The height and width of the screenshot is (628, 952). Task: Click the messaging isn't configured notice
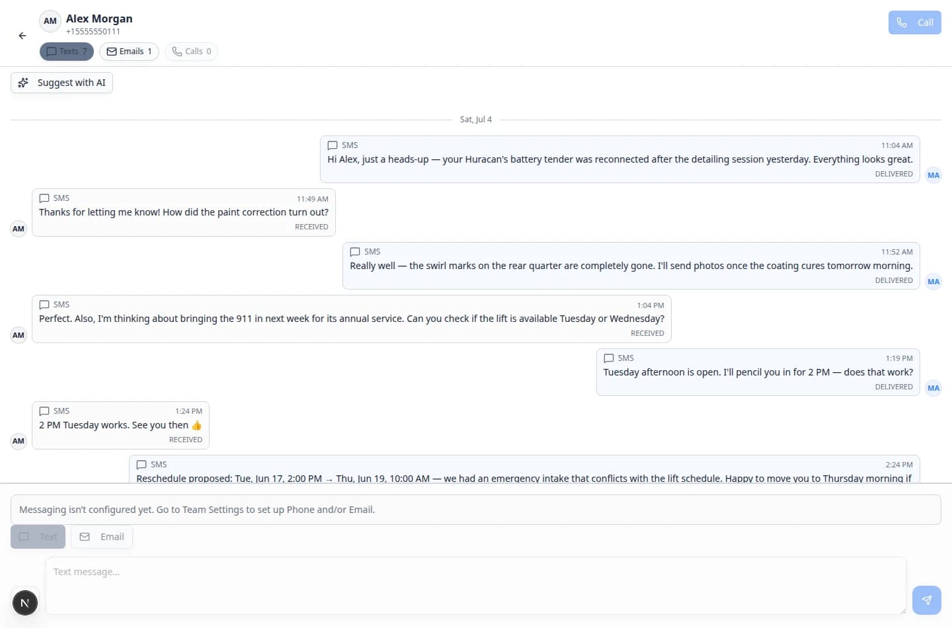[475, 510]
